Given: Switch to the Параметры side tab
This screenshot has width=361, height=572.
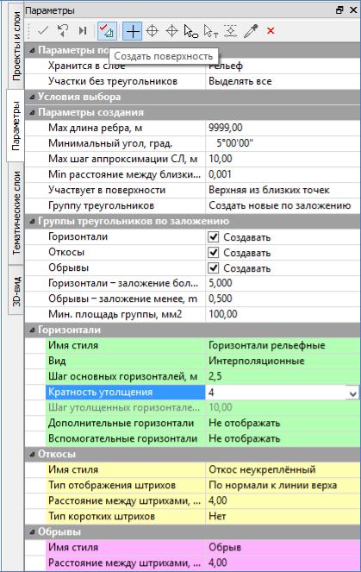Looking at the screenshot, I should click(16, 126).
